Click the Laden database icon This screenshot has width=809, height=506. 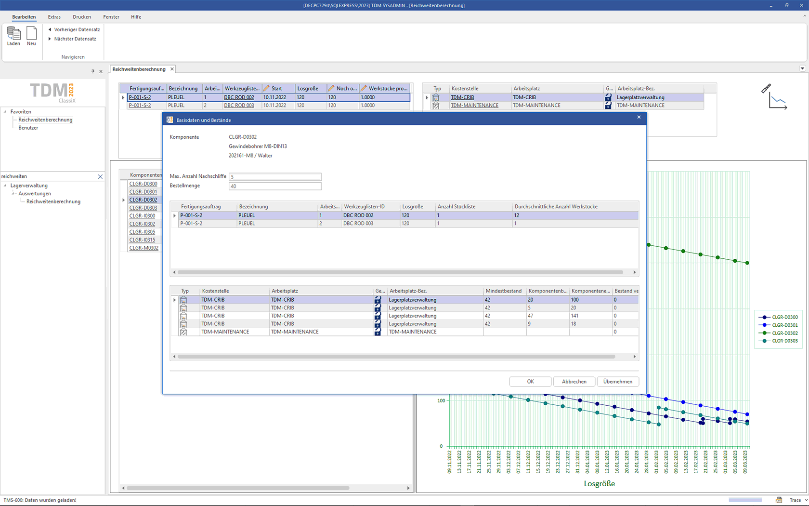coord(13,33)
